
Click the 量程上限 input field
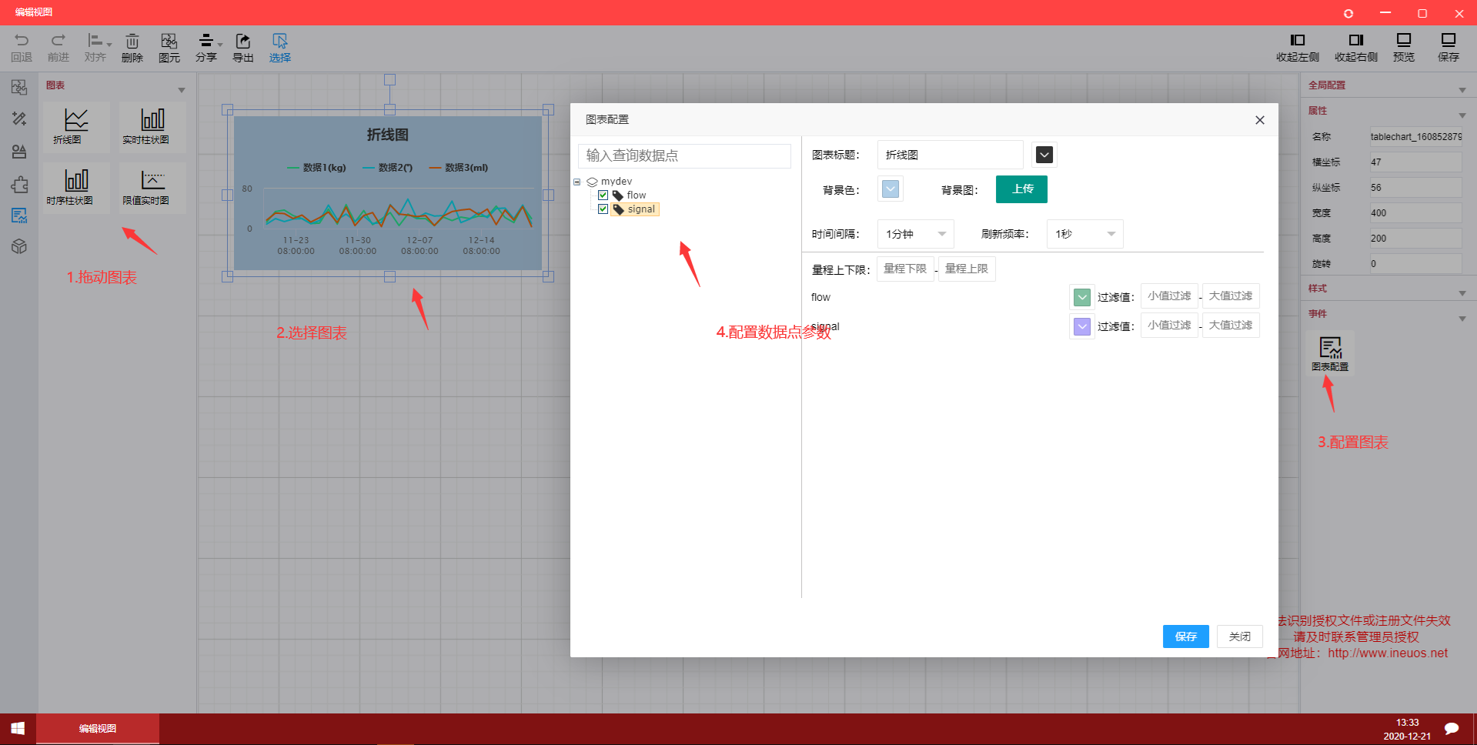[967, 269]
